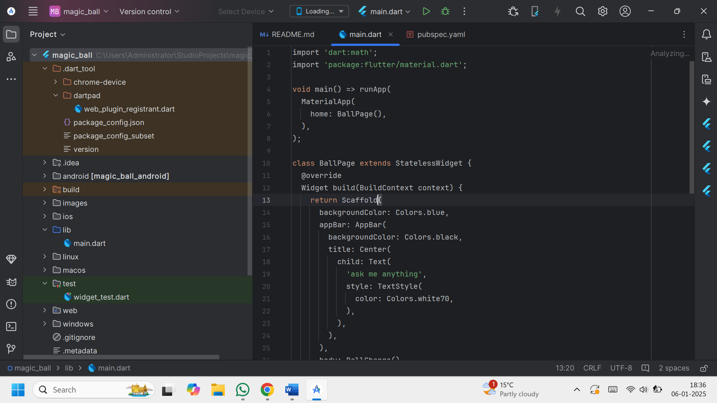The image size is (717, 403).
Task: Open the Loading... device combo box
Action: coord(319,11)
